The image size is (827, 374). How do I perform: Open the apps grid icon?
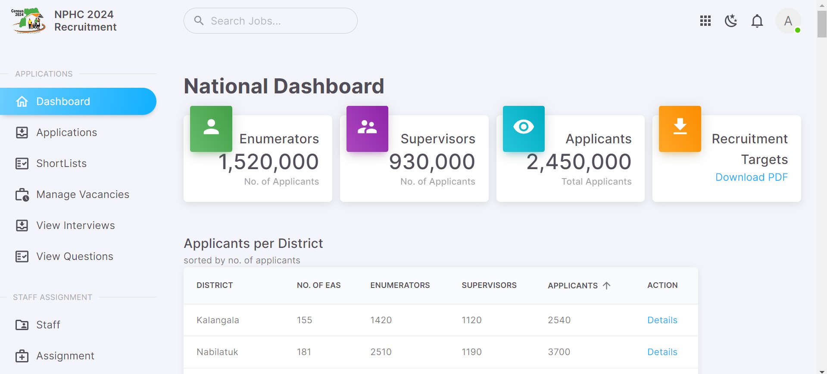[x=705, y=21]
